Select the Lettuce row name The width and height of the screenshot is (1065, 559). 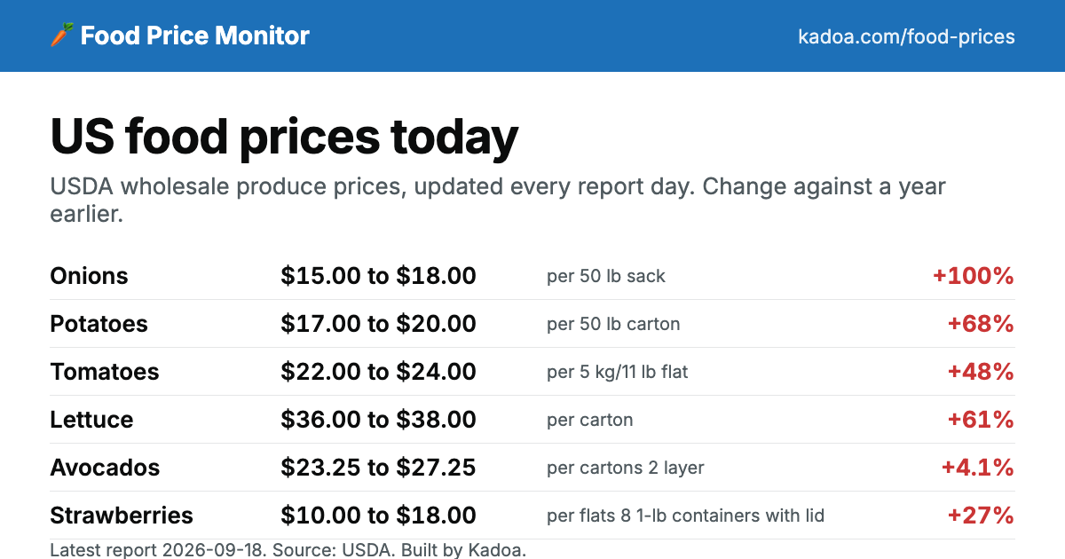tap(91, 420)
